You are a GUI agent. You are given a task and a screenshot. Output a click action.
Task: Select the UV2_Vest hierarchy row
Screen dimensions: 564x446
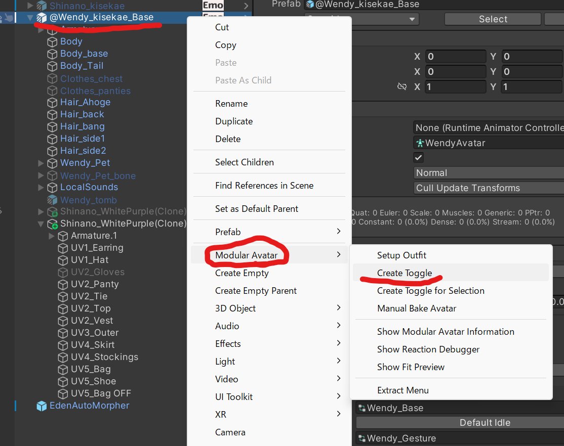click(x=101, y=321)
